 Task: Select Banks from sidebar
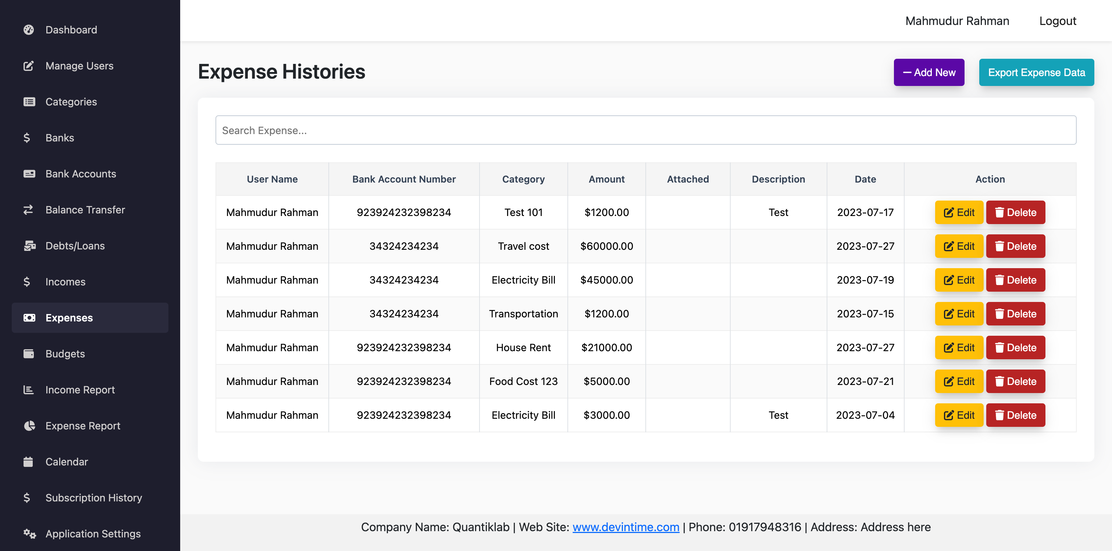tap(60, 137)
